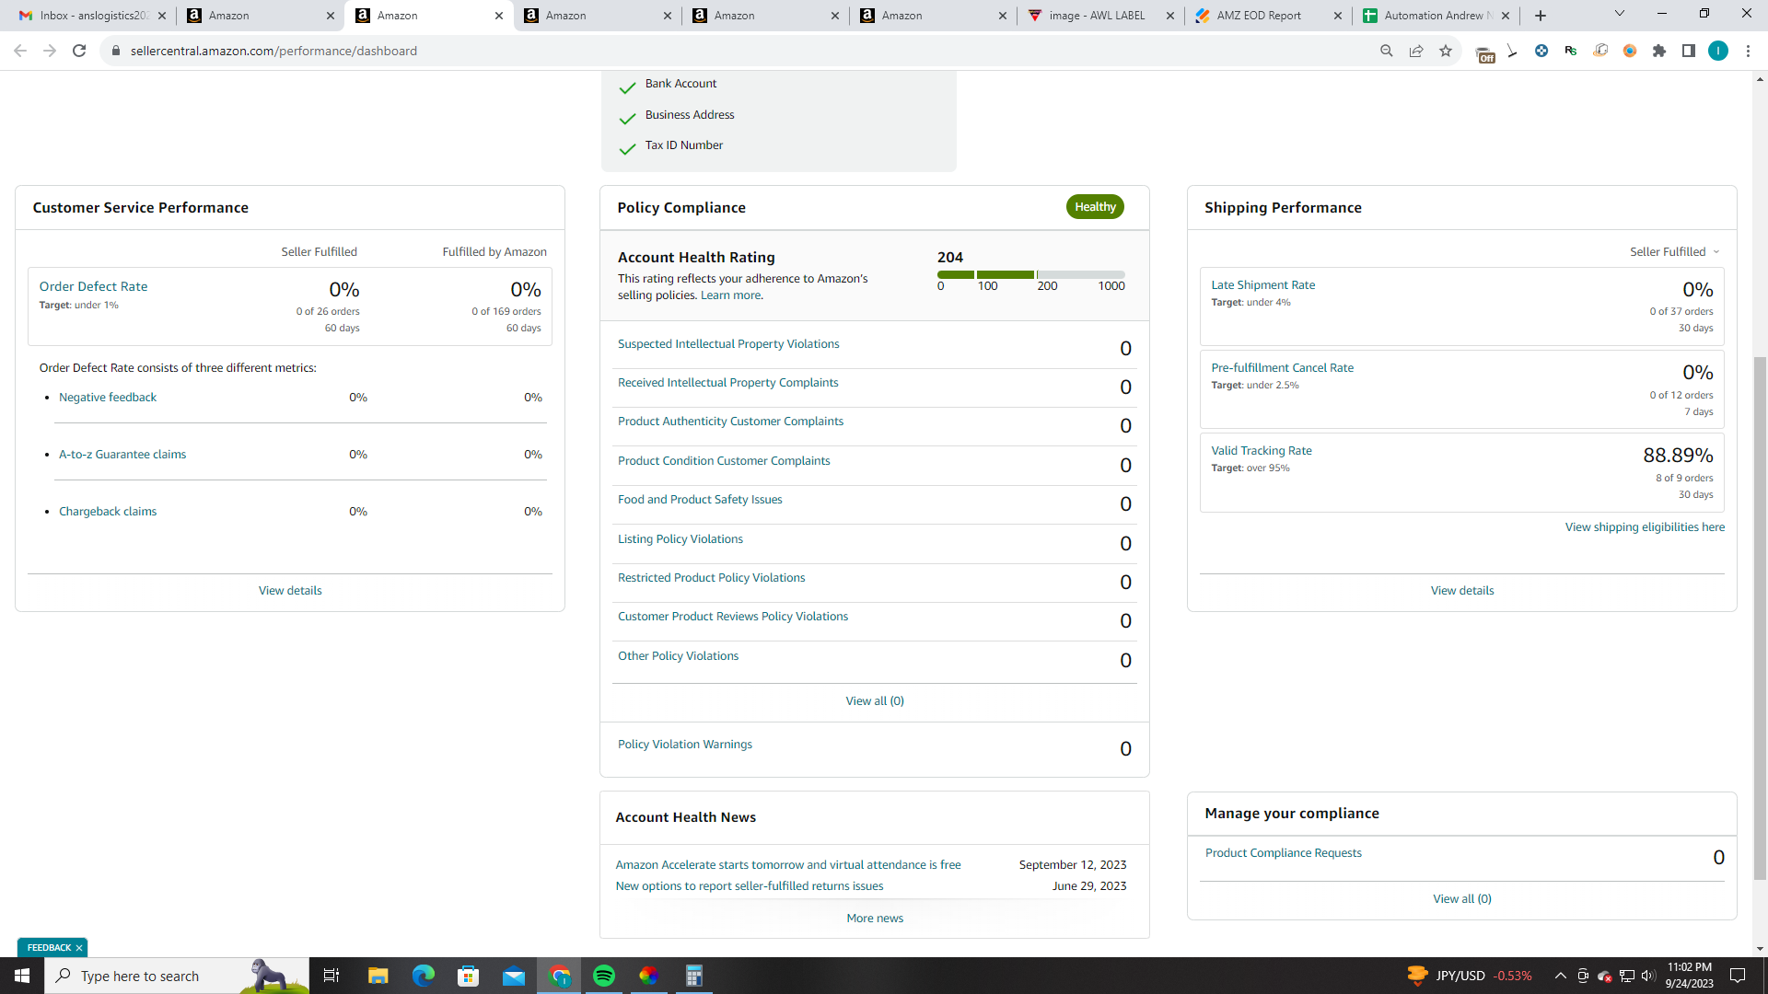Open the volume control in system tray

click(x=1648, y=976)
